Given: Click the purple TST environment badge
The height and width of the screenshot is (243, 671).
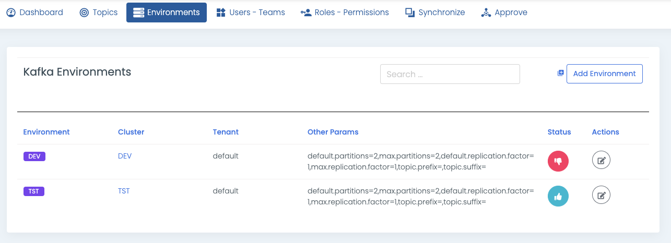Looking at the screenshot, I should click(x=34, y=191).
